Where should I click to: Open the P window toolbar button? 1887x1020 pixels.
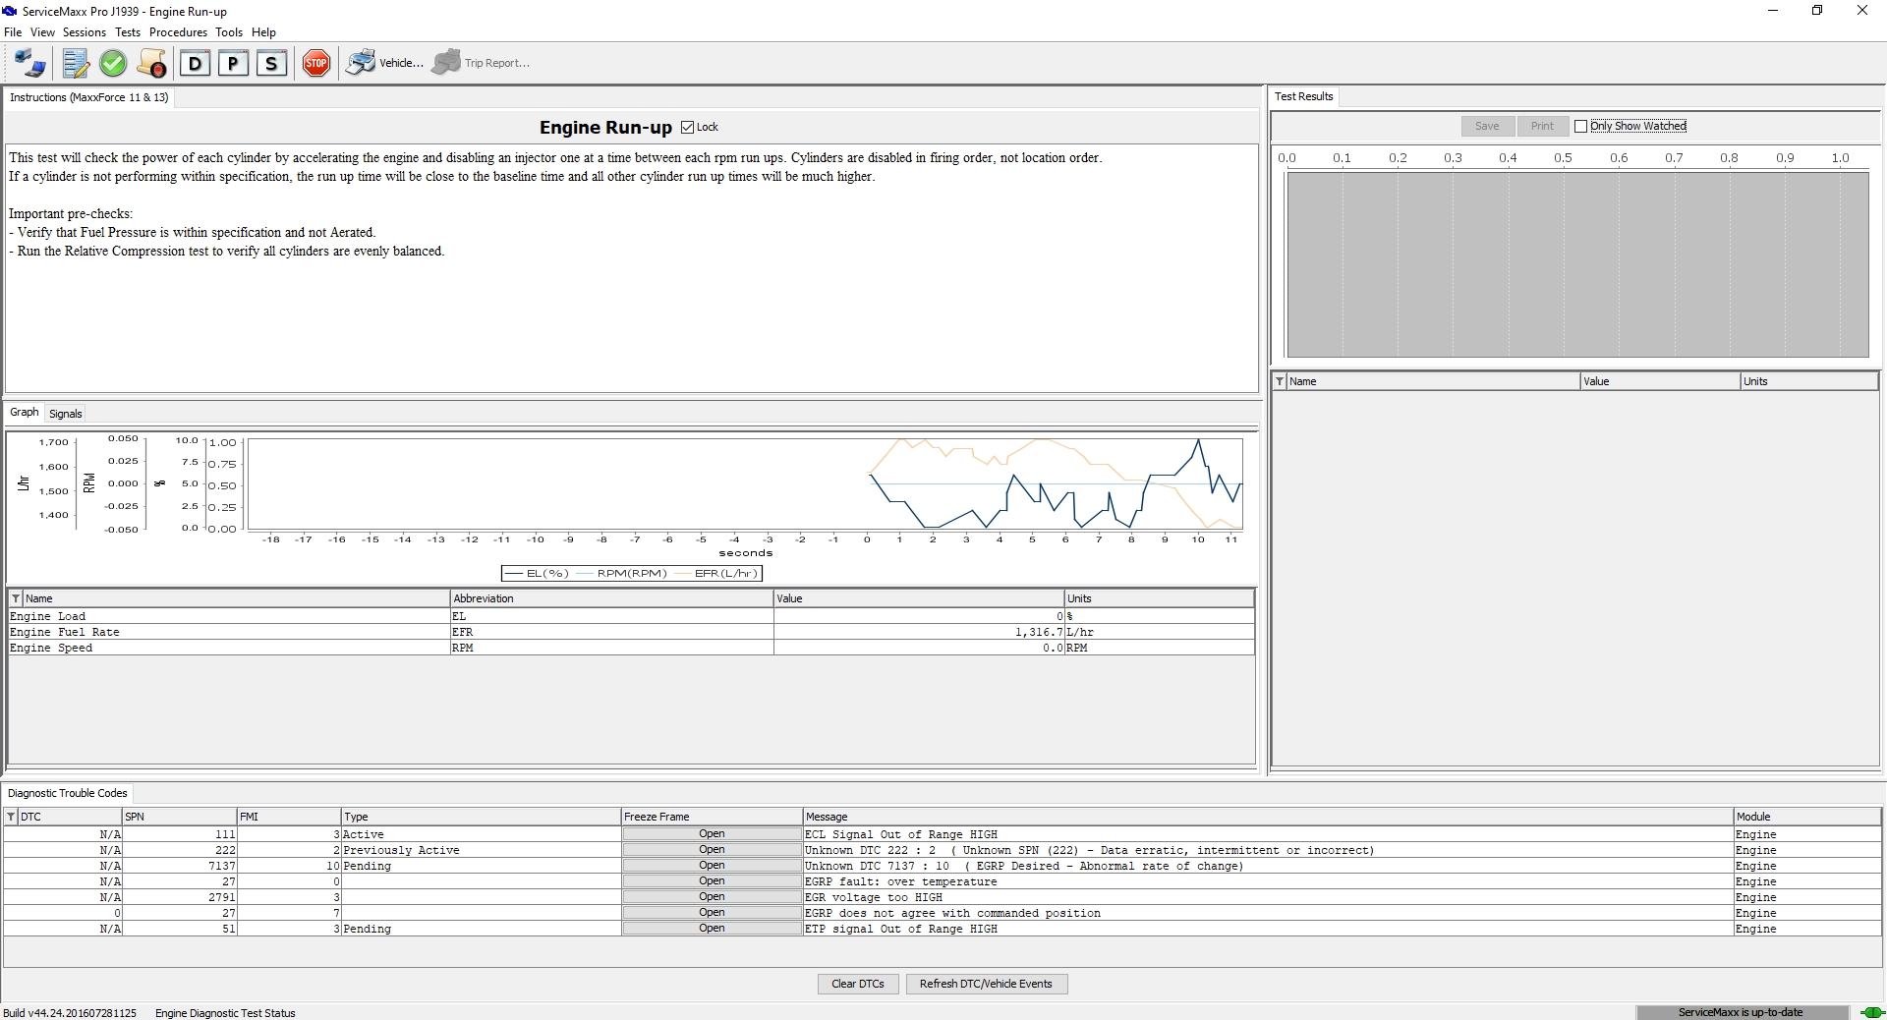tap(233, 64)
